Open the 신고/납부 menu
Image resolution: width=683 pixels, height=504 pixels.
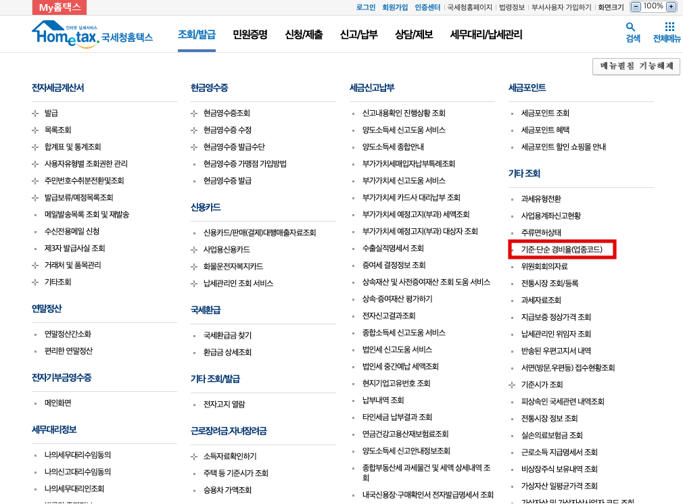(x=358, y=33)
